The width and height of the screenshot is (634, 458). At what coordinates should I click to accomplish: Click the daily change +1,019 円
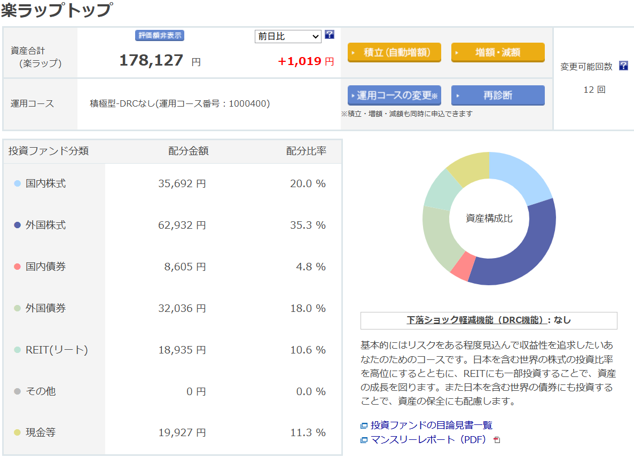click(x=306, y=61)
